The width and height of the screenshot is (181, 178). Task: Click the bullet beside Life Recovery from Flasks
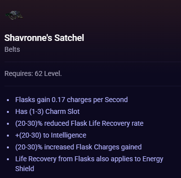point(8,159)
